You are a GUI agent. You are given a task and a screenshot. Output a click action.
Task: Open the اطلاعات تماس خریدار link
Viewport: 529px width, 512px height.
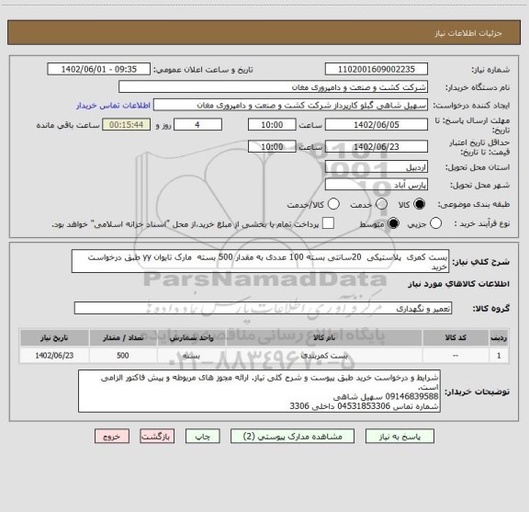click(113, 106)
